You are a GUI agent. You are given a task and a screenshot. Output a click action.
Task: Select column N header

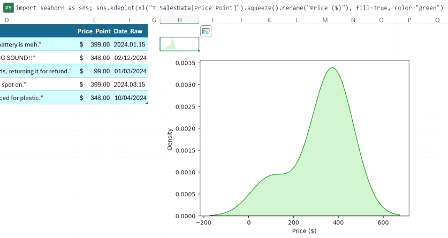coord(353,20)
